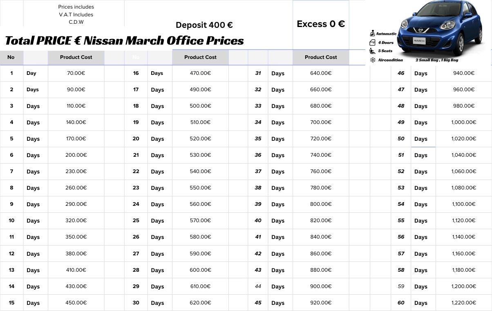Viewport: 492px width, 311px height.
Task: Click the 1,220.00€ price cell
Action: tap(463, 302)
